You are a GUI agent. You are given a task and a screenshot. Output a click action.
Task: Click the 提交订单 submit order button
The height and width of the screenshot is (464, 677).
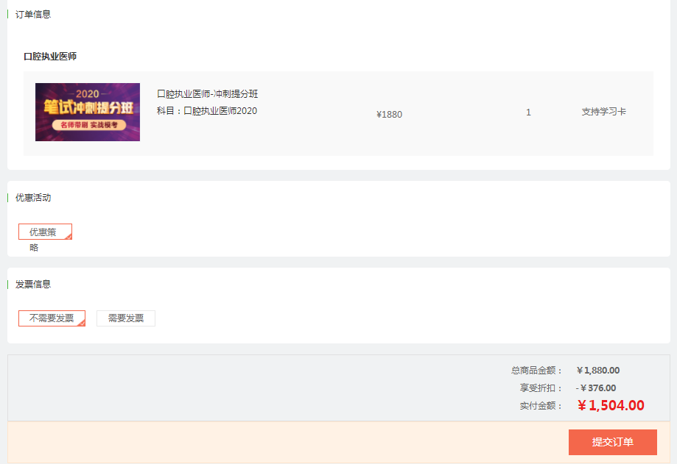click(x=612, y=442)
